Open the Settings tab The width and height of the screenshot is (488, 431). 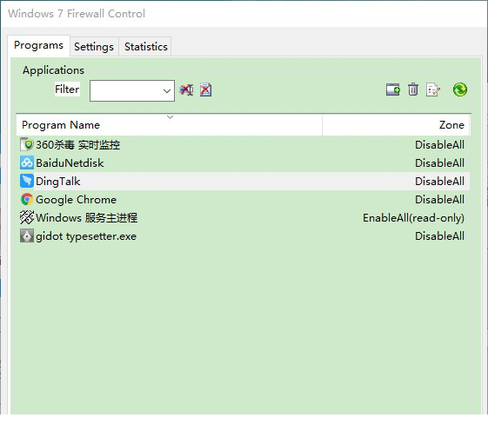pos(94,47)
